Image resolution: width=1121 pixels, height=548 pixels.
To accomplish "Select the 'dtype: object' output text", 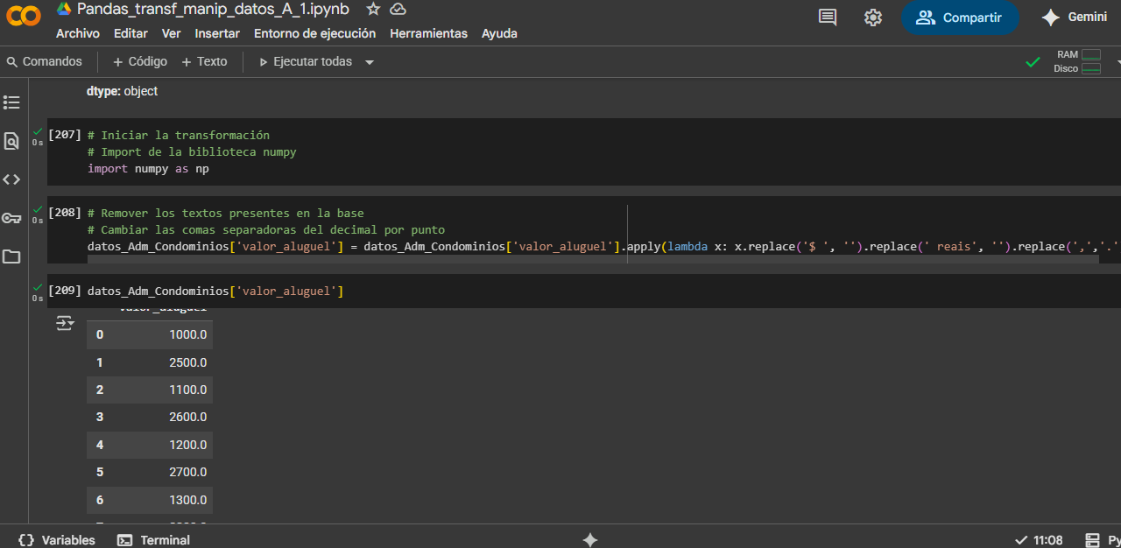I will [x=122, y=91].
